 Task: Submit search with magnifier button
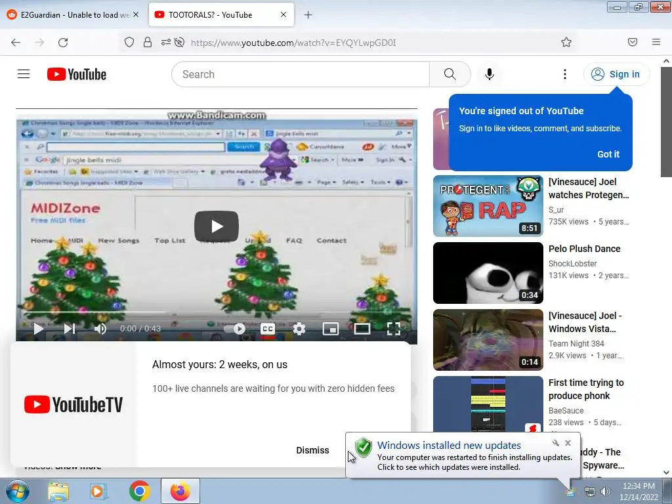[450, 74]
